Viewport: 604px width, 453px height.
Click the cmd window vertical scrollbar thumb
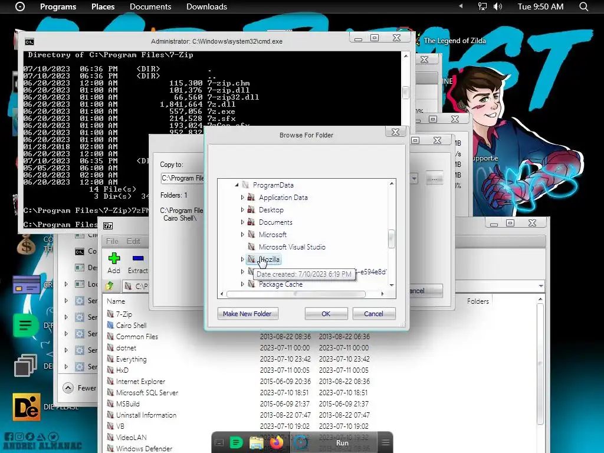pos(405,92)
